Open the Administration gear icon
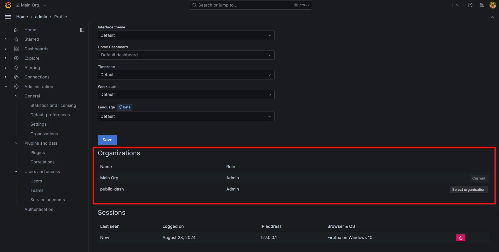 16,87
